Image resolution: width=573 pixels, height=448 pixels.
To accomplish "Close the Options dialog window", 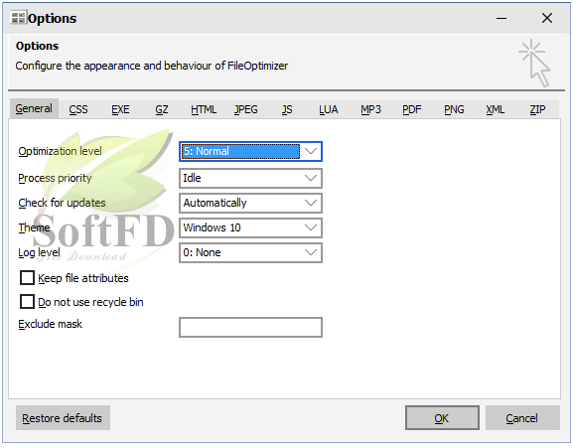I will pos(547,18).
